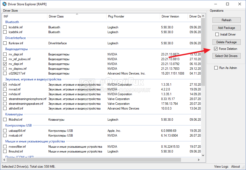Tick the checkbox for lfunkraw.inf

pyautogui.click(x=5, y=43)
